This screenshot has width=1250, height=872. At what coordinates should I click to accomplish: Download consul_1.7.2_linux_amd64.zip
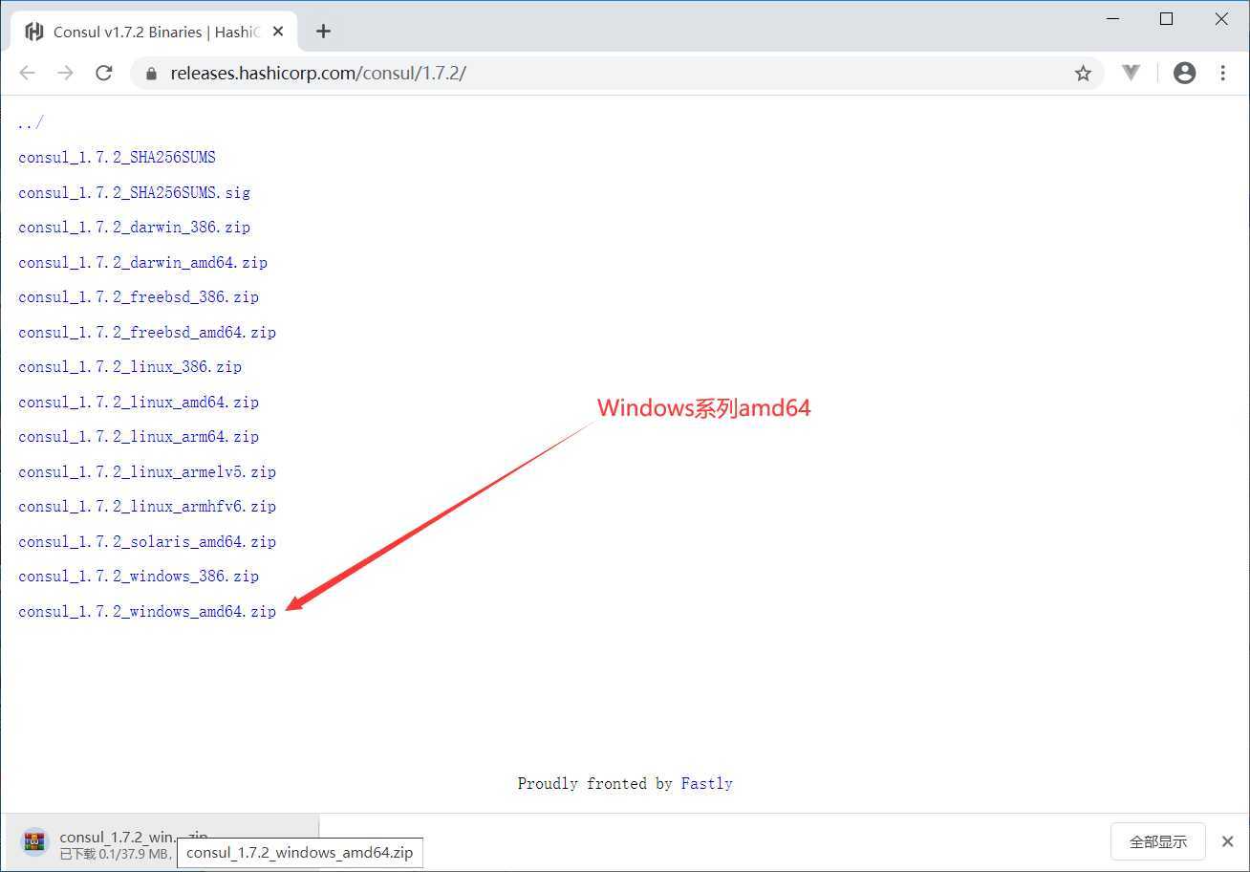pyautogui.click(x=139, y=402)
